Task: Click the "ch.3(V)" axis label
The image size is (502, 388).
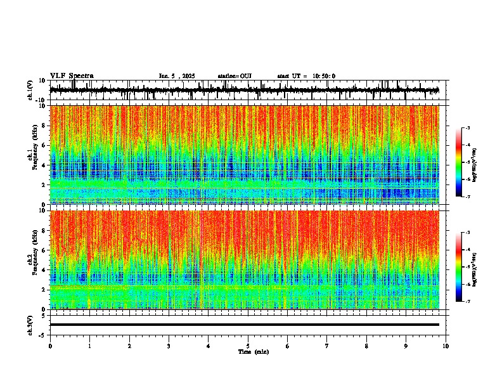Action: point(30,325)
